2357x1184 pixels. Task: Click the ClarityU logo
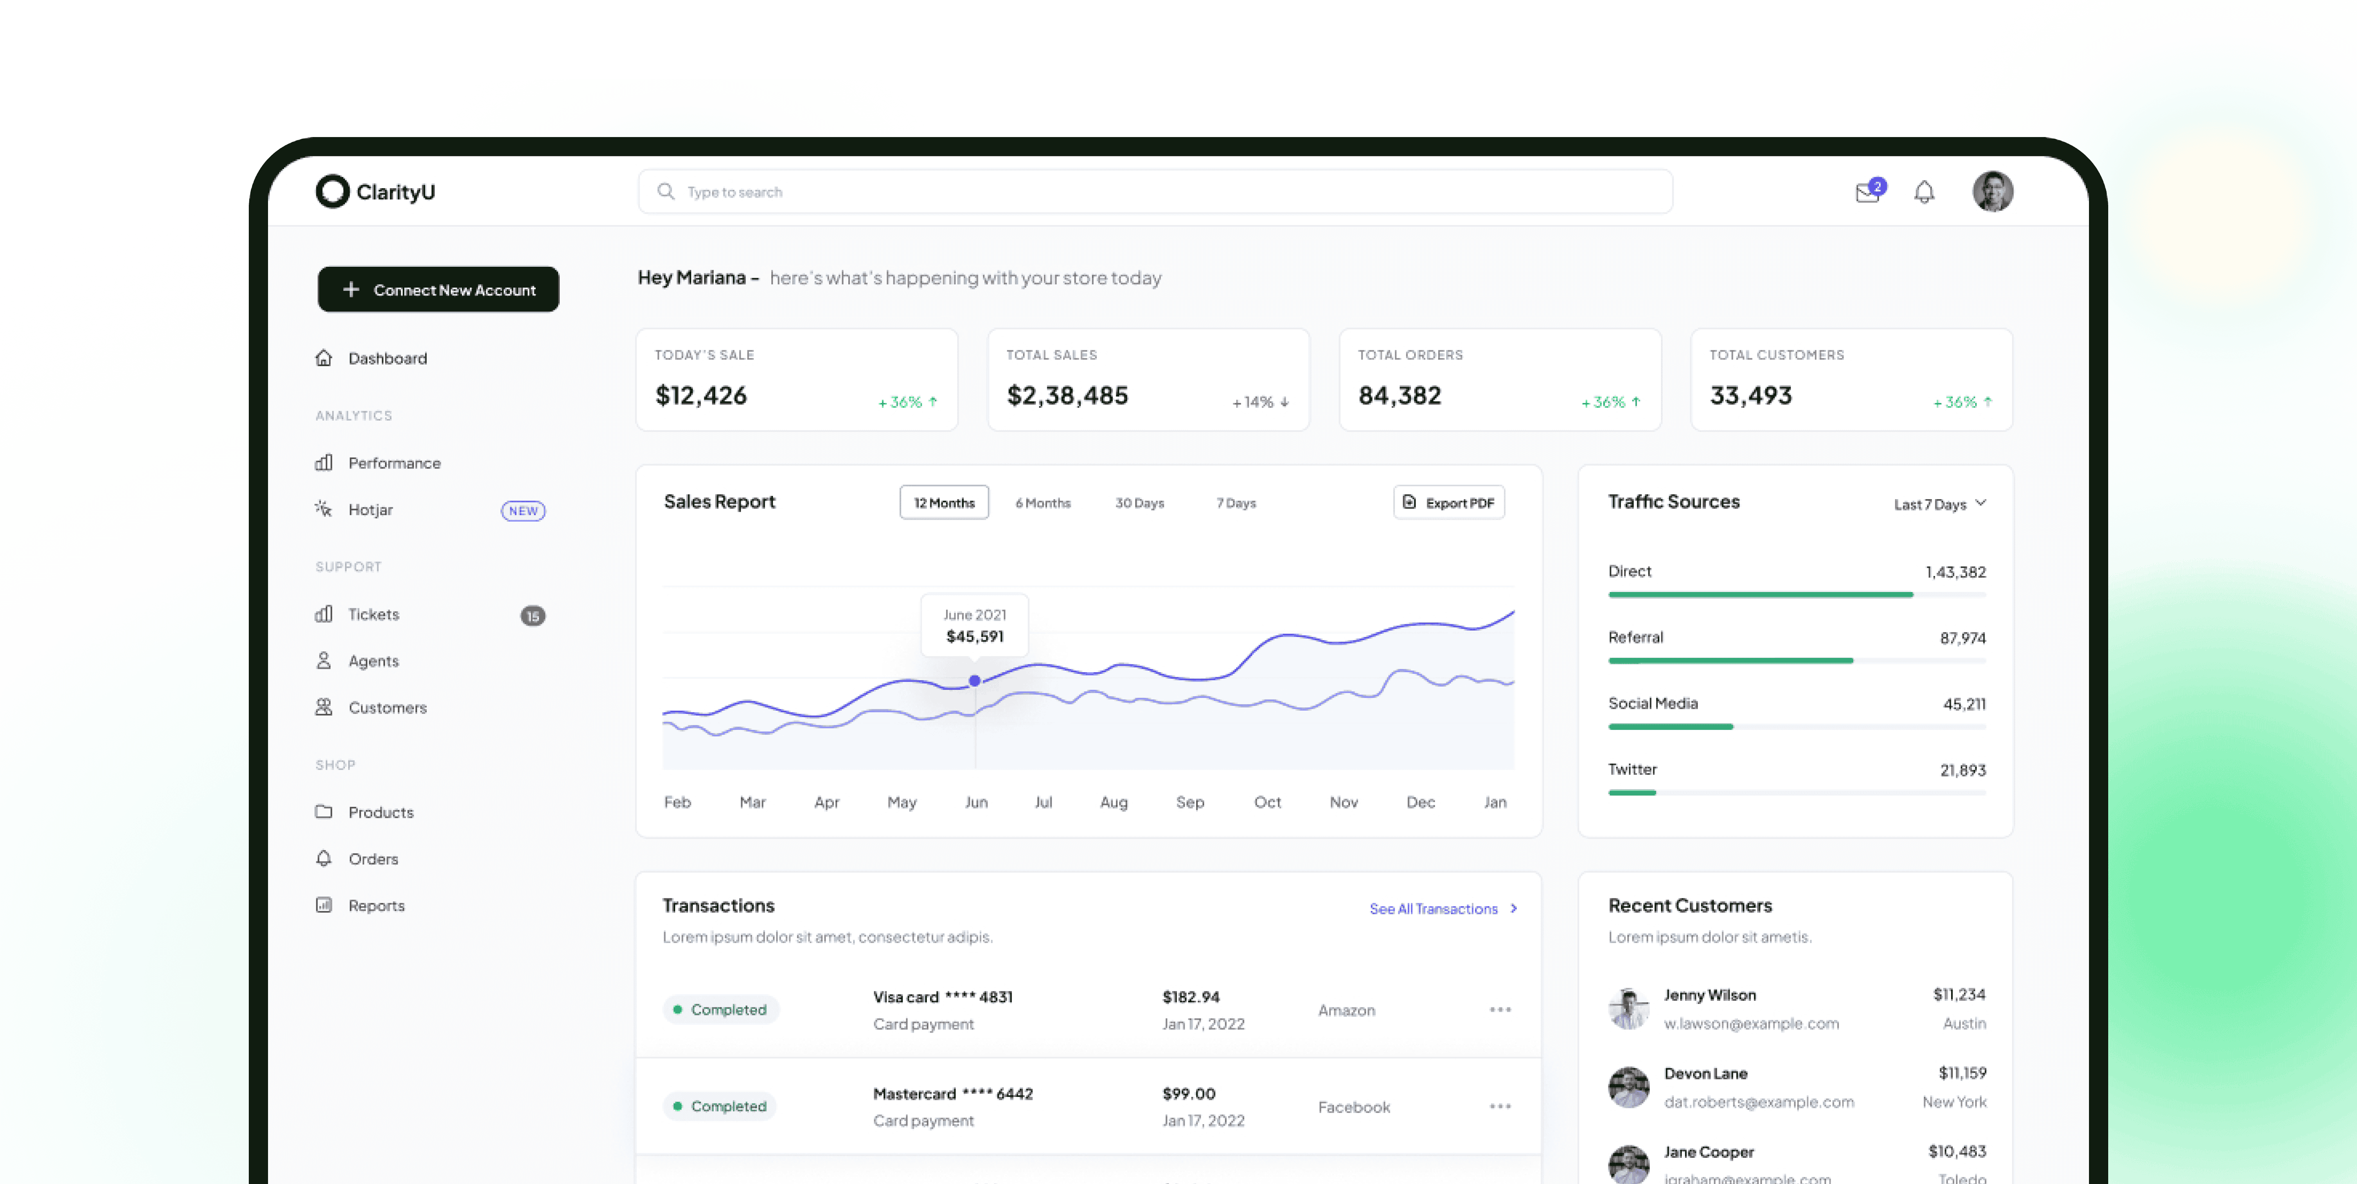coord(375,191)
